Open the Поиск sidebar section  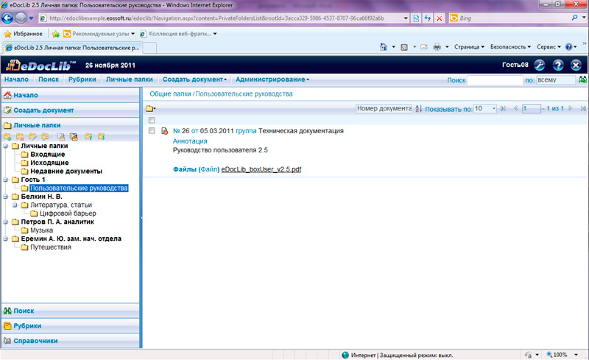point(70,311)
